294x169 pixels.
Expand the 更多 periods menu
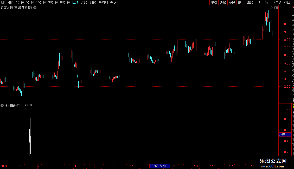click(114, 2)
